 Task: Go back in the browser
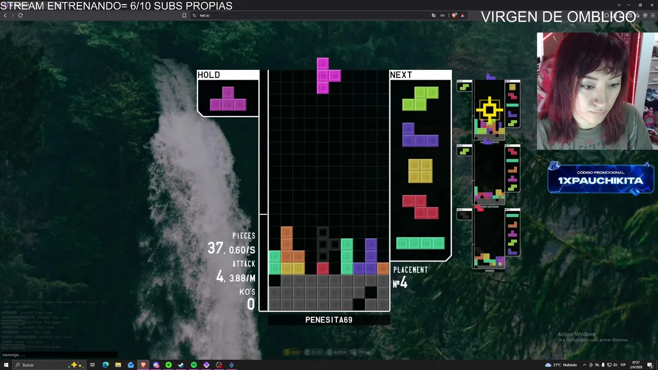point(5,15)
